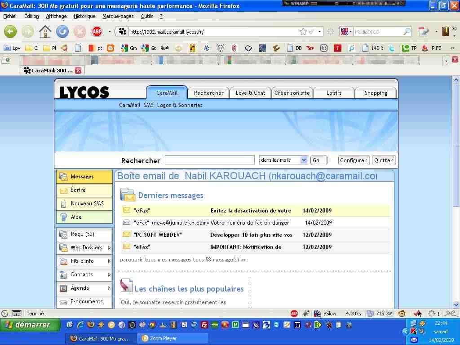Expand Contacts submenu arrow
The width and height of the screenshot is (460, 345).
coord(109,275)
